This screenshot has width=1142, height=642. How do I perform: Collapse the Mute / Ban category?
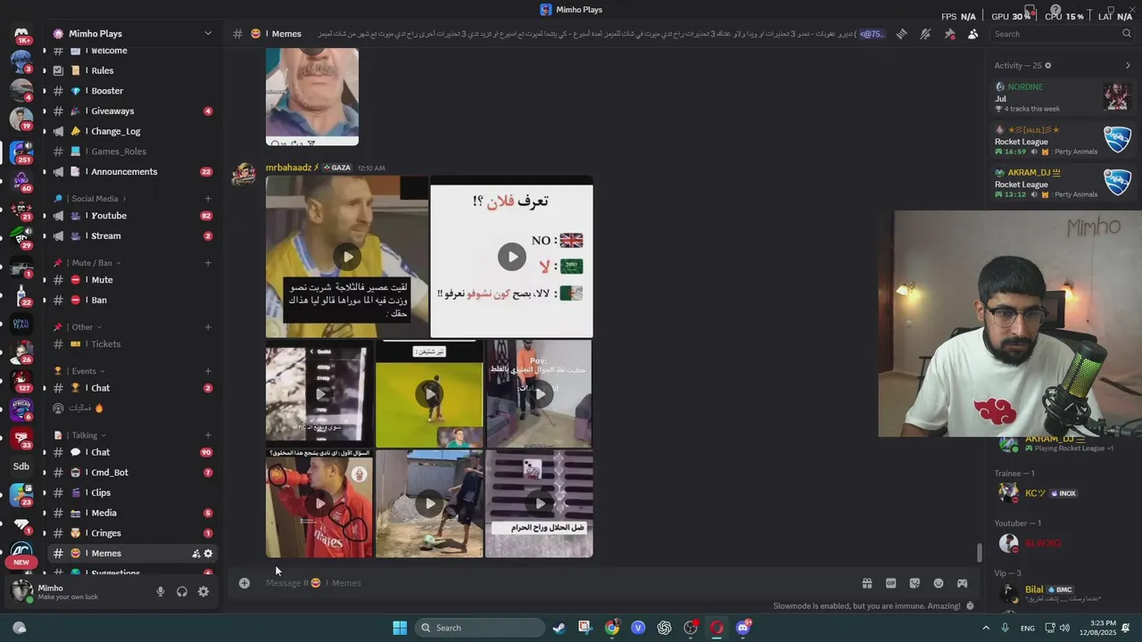click(92, 263)
